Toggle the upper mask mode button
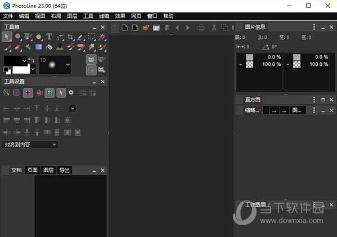The height and width of the screenshot is (237, 337). pos(91,59)
